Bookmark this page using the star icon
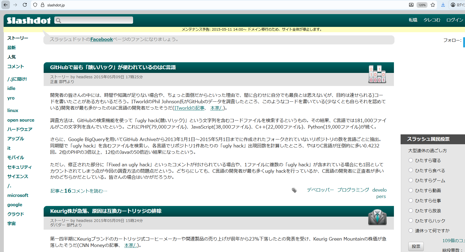 point(433,5)
